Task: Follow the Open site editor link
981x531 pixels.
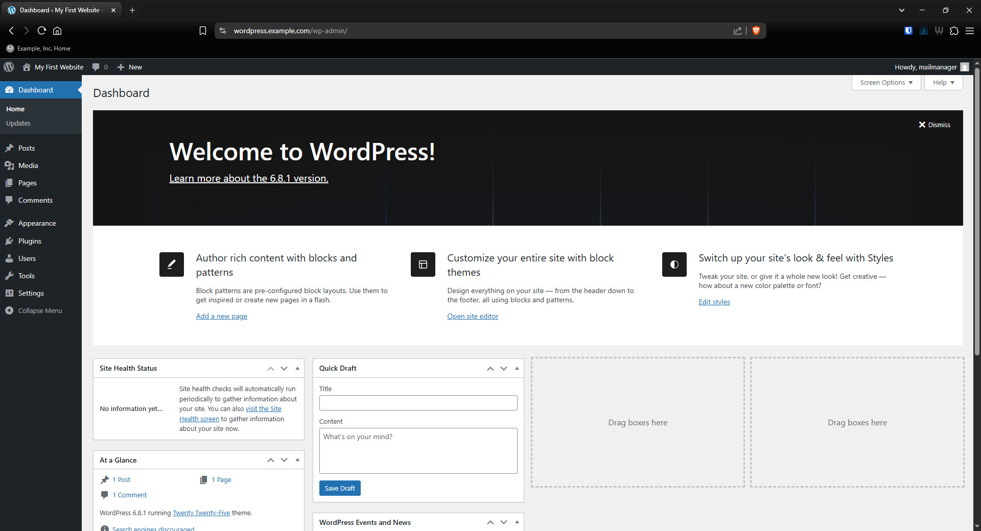Action: pyautogui.click(x=473, y=316)
